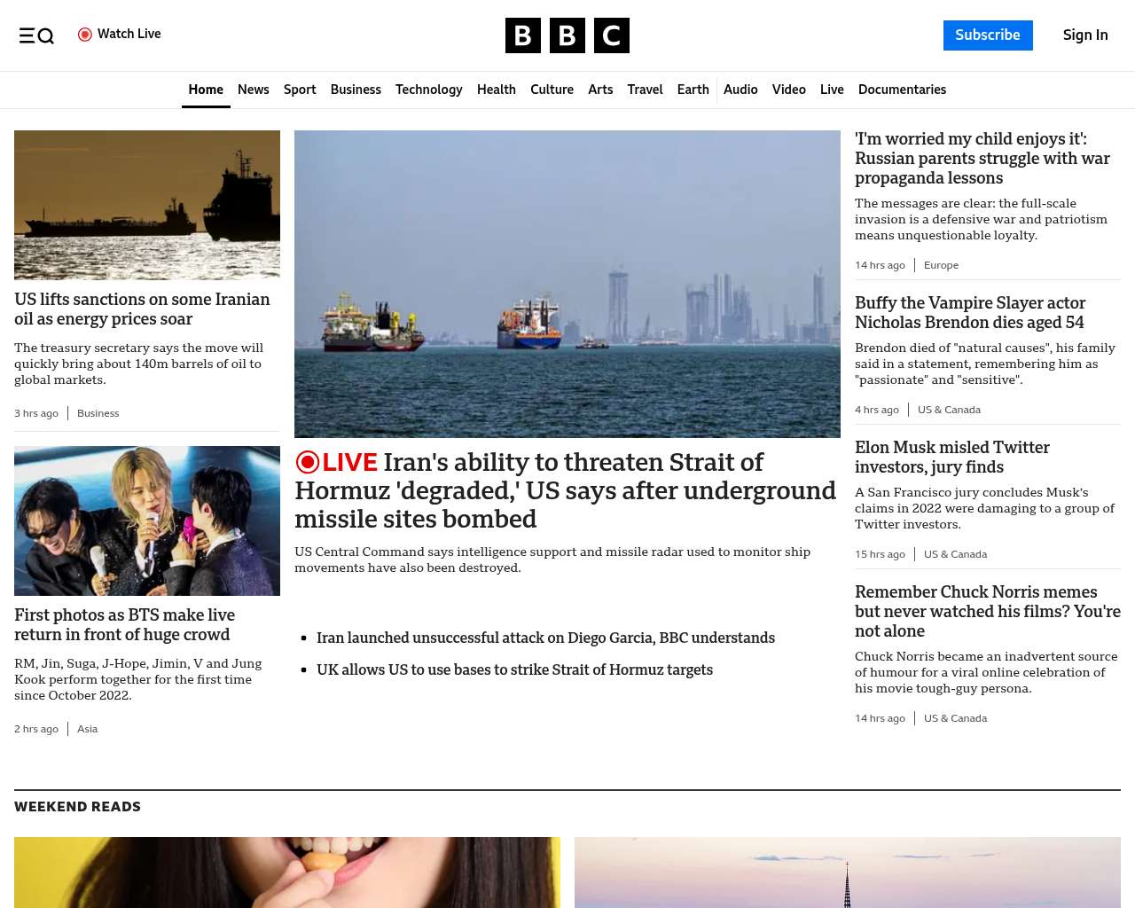Open Russian parents war propaganda lessons headline

pyautogui.click(x=982, y=158)
